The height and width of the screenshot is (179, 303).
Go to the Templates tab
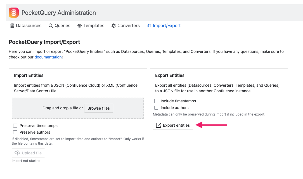[x=91, y=26]
